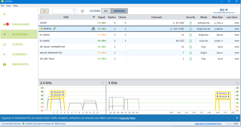Select the eK-Doser-AJ4ADDF429 network row
Viewport: 241px width, 127px height.
[139, 47]
